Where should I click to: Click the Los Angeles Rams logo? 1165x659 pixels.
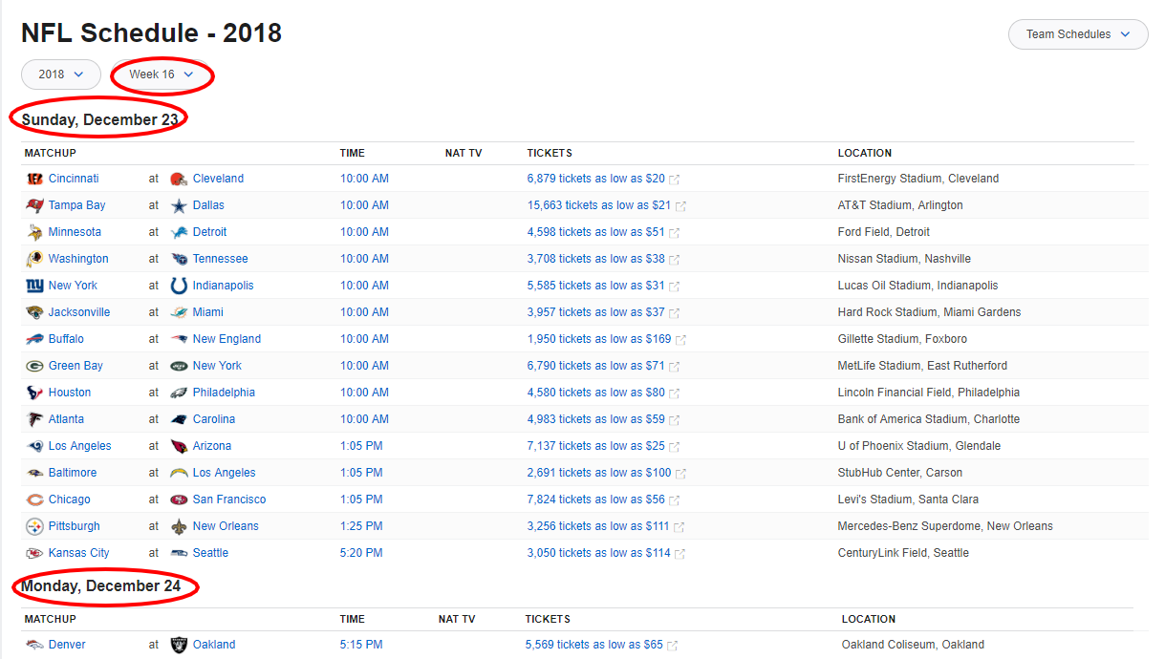click(x=34, y=446)
